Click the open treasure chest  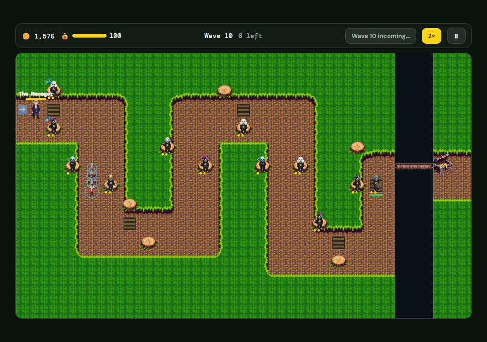(x=442, y=164)
